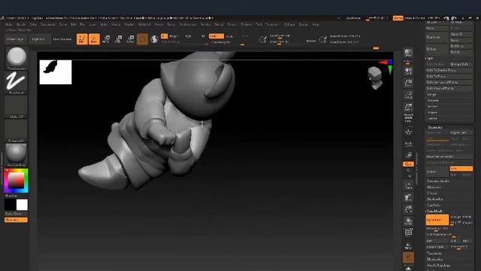
Task: Activate the Edit mode button
Action: coord(82,39)
